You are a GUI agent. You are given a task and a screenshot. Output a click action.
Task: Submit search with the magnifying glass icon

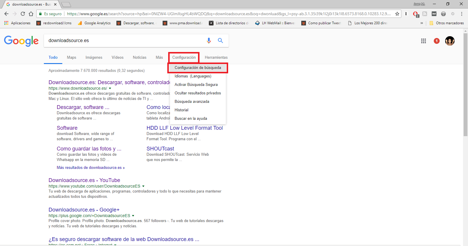click(x=220, y=41)
